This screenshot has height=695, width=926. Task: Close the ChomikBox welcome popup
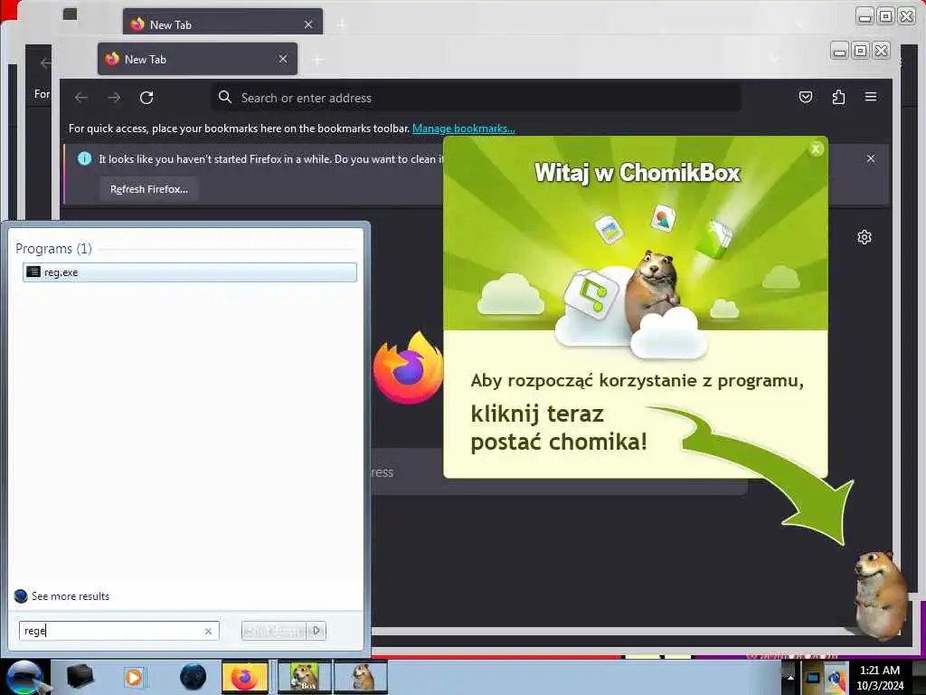816,149
